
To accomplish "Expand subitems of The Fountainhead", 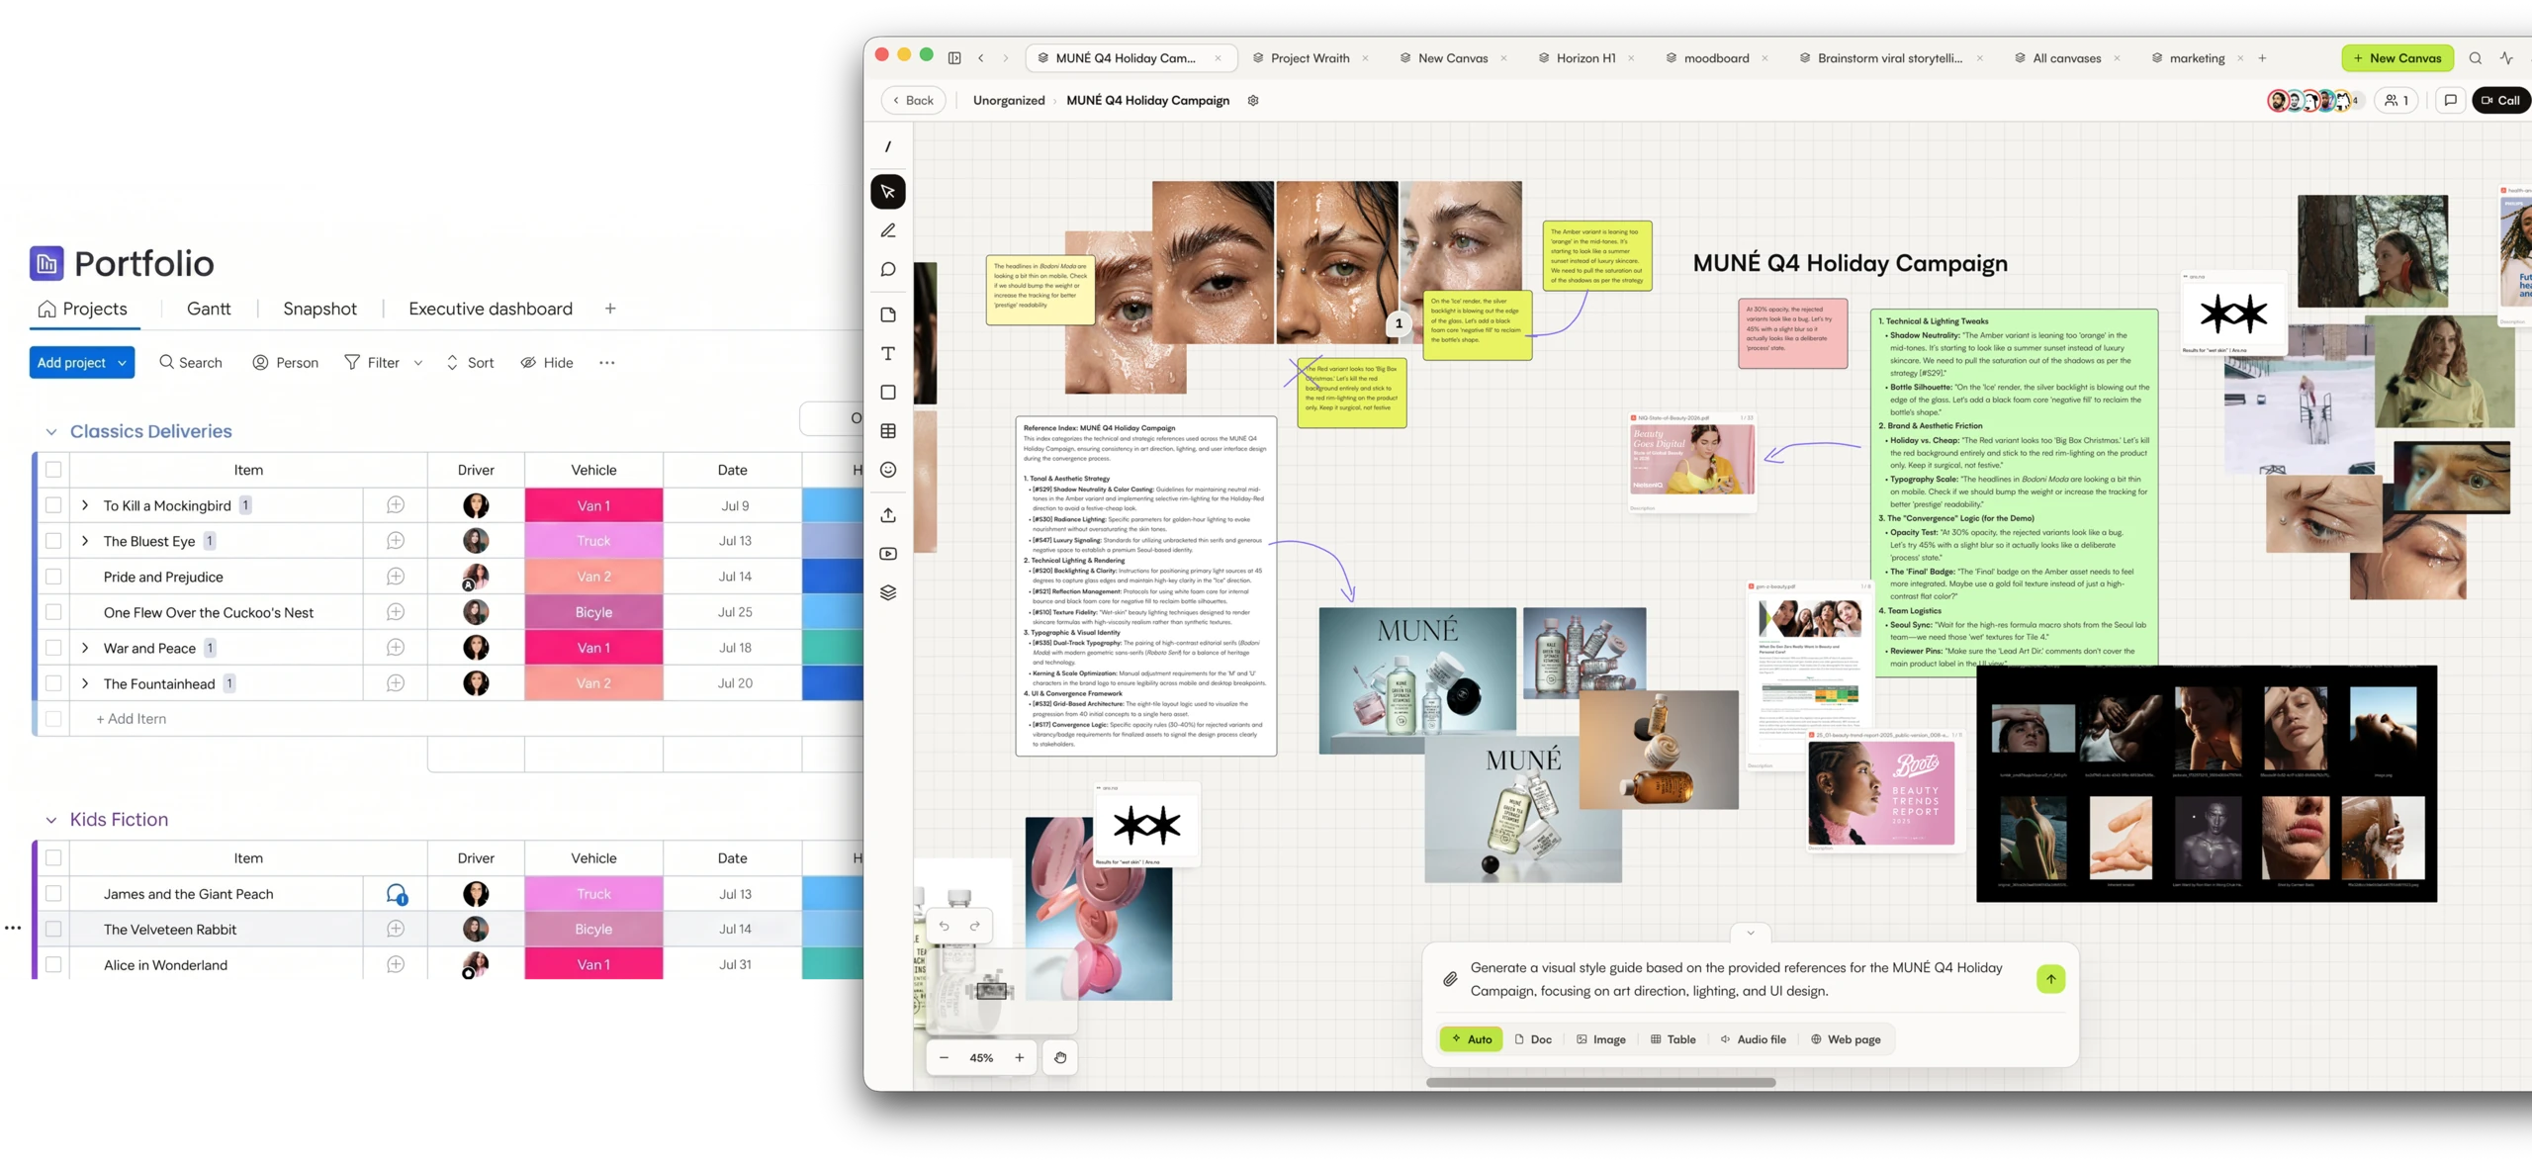I will (x=85, y=683).
